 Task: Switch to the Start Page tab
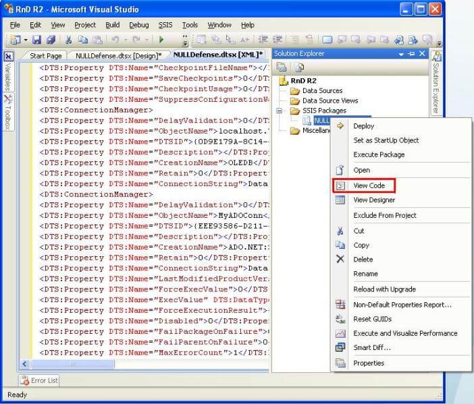point(45,56)
